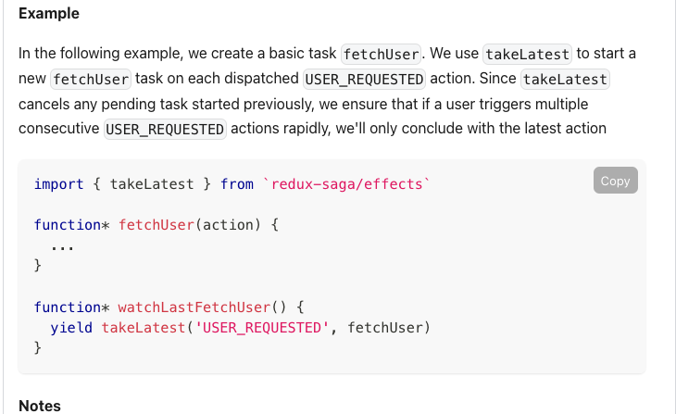
Task: Click the Example heading
Action: 49,13
